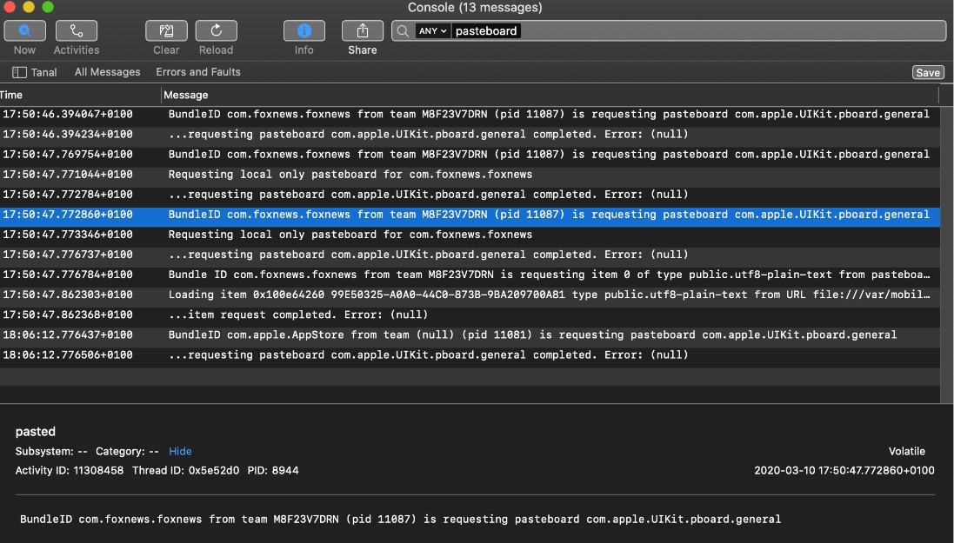Open the Activities view icon
954x543 pixels.
tap(76, 31)
